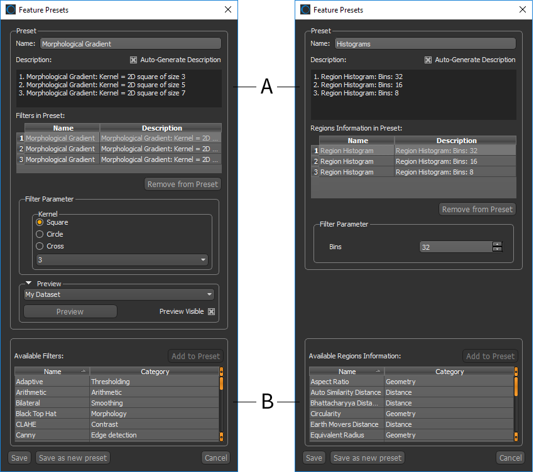
Task: Close the Histograms Feature Presets dialog
Action: (522, 10)
